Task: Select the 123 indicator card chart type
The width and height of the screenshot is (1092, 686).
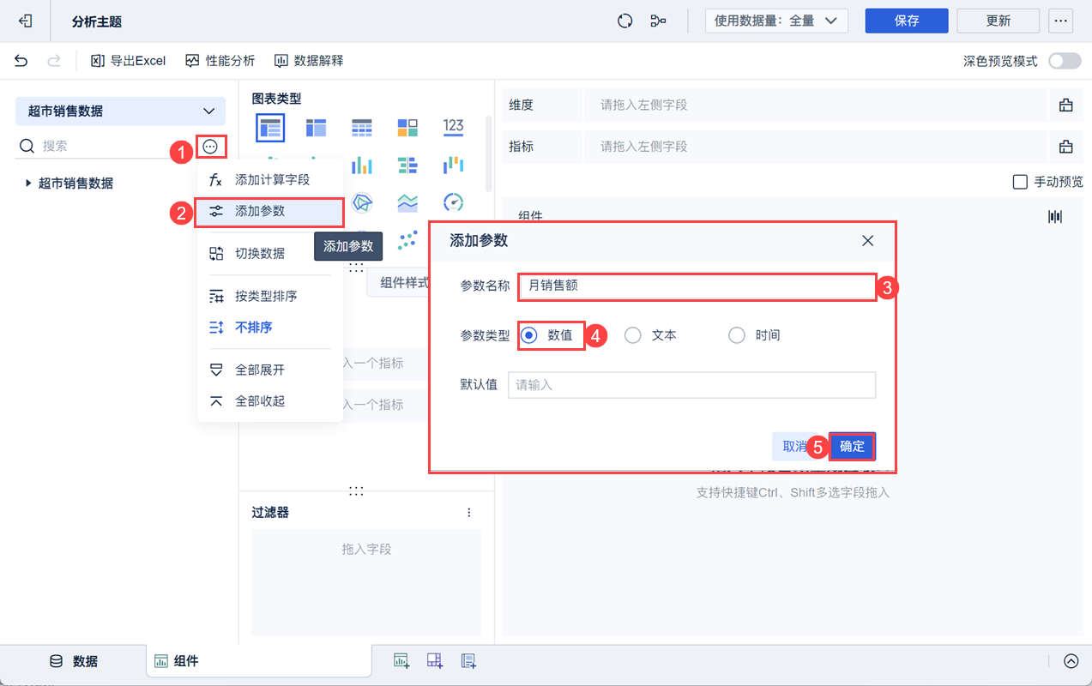Action: click(x=454, y=127)
